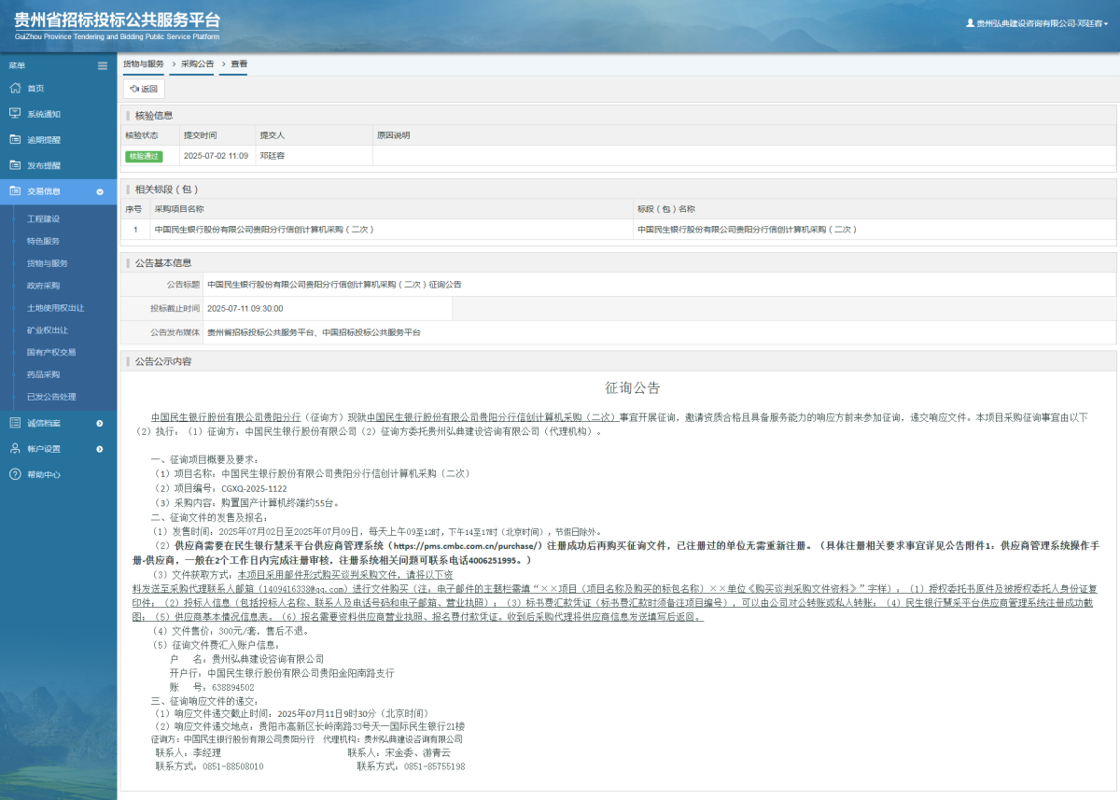Click the 返回 back button
The image size is (1120, 800).
coord(145,88)
